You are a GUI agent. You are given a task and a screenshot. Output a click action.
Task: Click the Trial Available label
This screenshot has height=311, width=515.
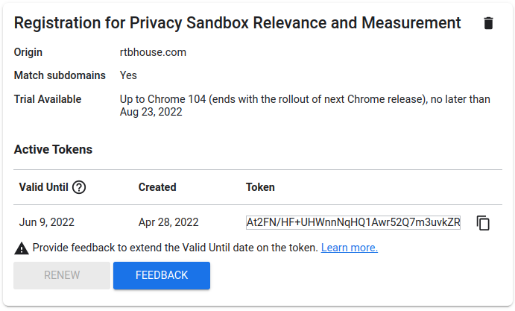point(48,99)
